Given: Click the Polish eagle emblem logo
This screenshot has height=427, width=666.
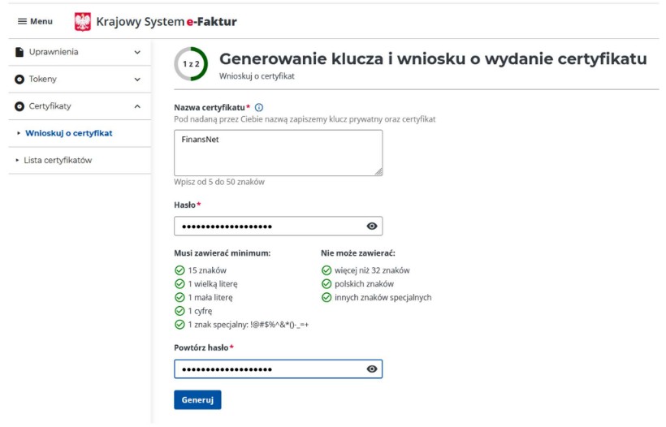Looking at the screenshot, I should (82, 22).
